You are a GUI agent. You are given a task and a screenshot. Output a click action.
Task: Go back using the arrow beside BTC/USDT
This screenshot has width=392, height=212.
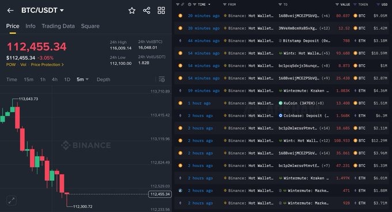pyautogui.click(x=10, y=10)
